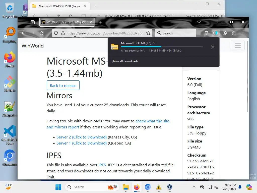Bookmark this page with star icon
The height and width of the screenshot is (193, 257).
(x=148, y=33)
